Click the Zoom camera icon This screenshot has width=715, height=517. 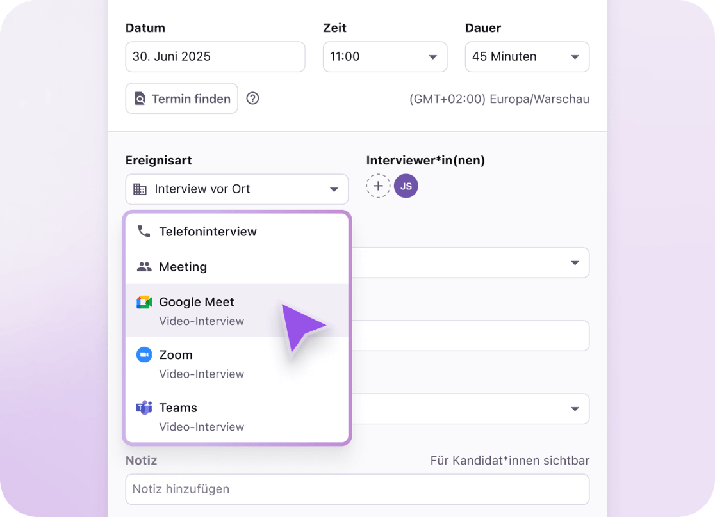click(144, 355)
